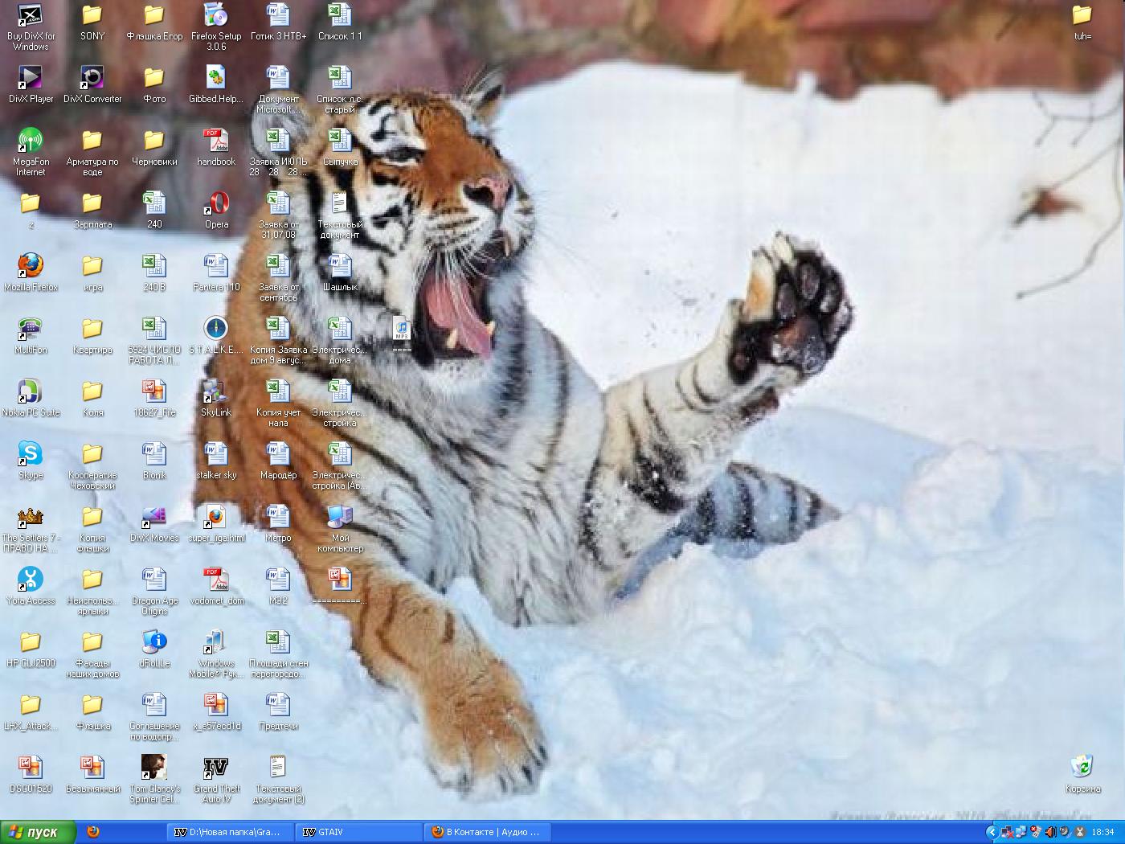Click the пуск Start button
This screenshot has width=1125, height=844.
[x=39, y=832]
